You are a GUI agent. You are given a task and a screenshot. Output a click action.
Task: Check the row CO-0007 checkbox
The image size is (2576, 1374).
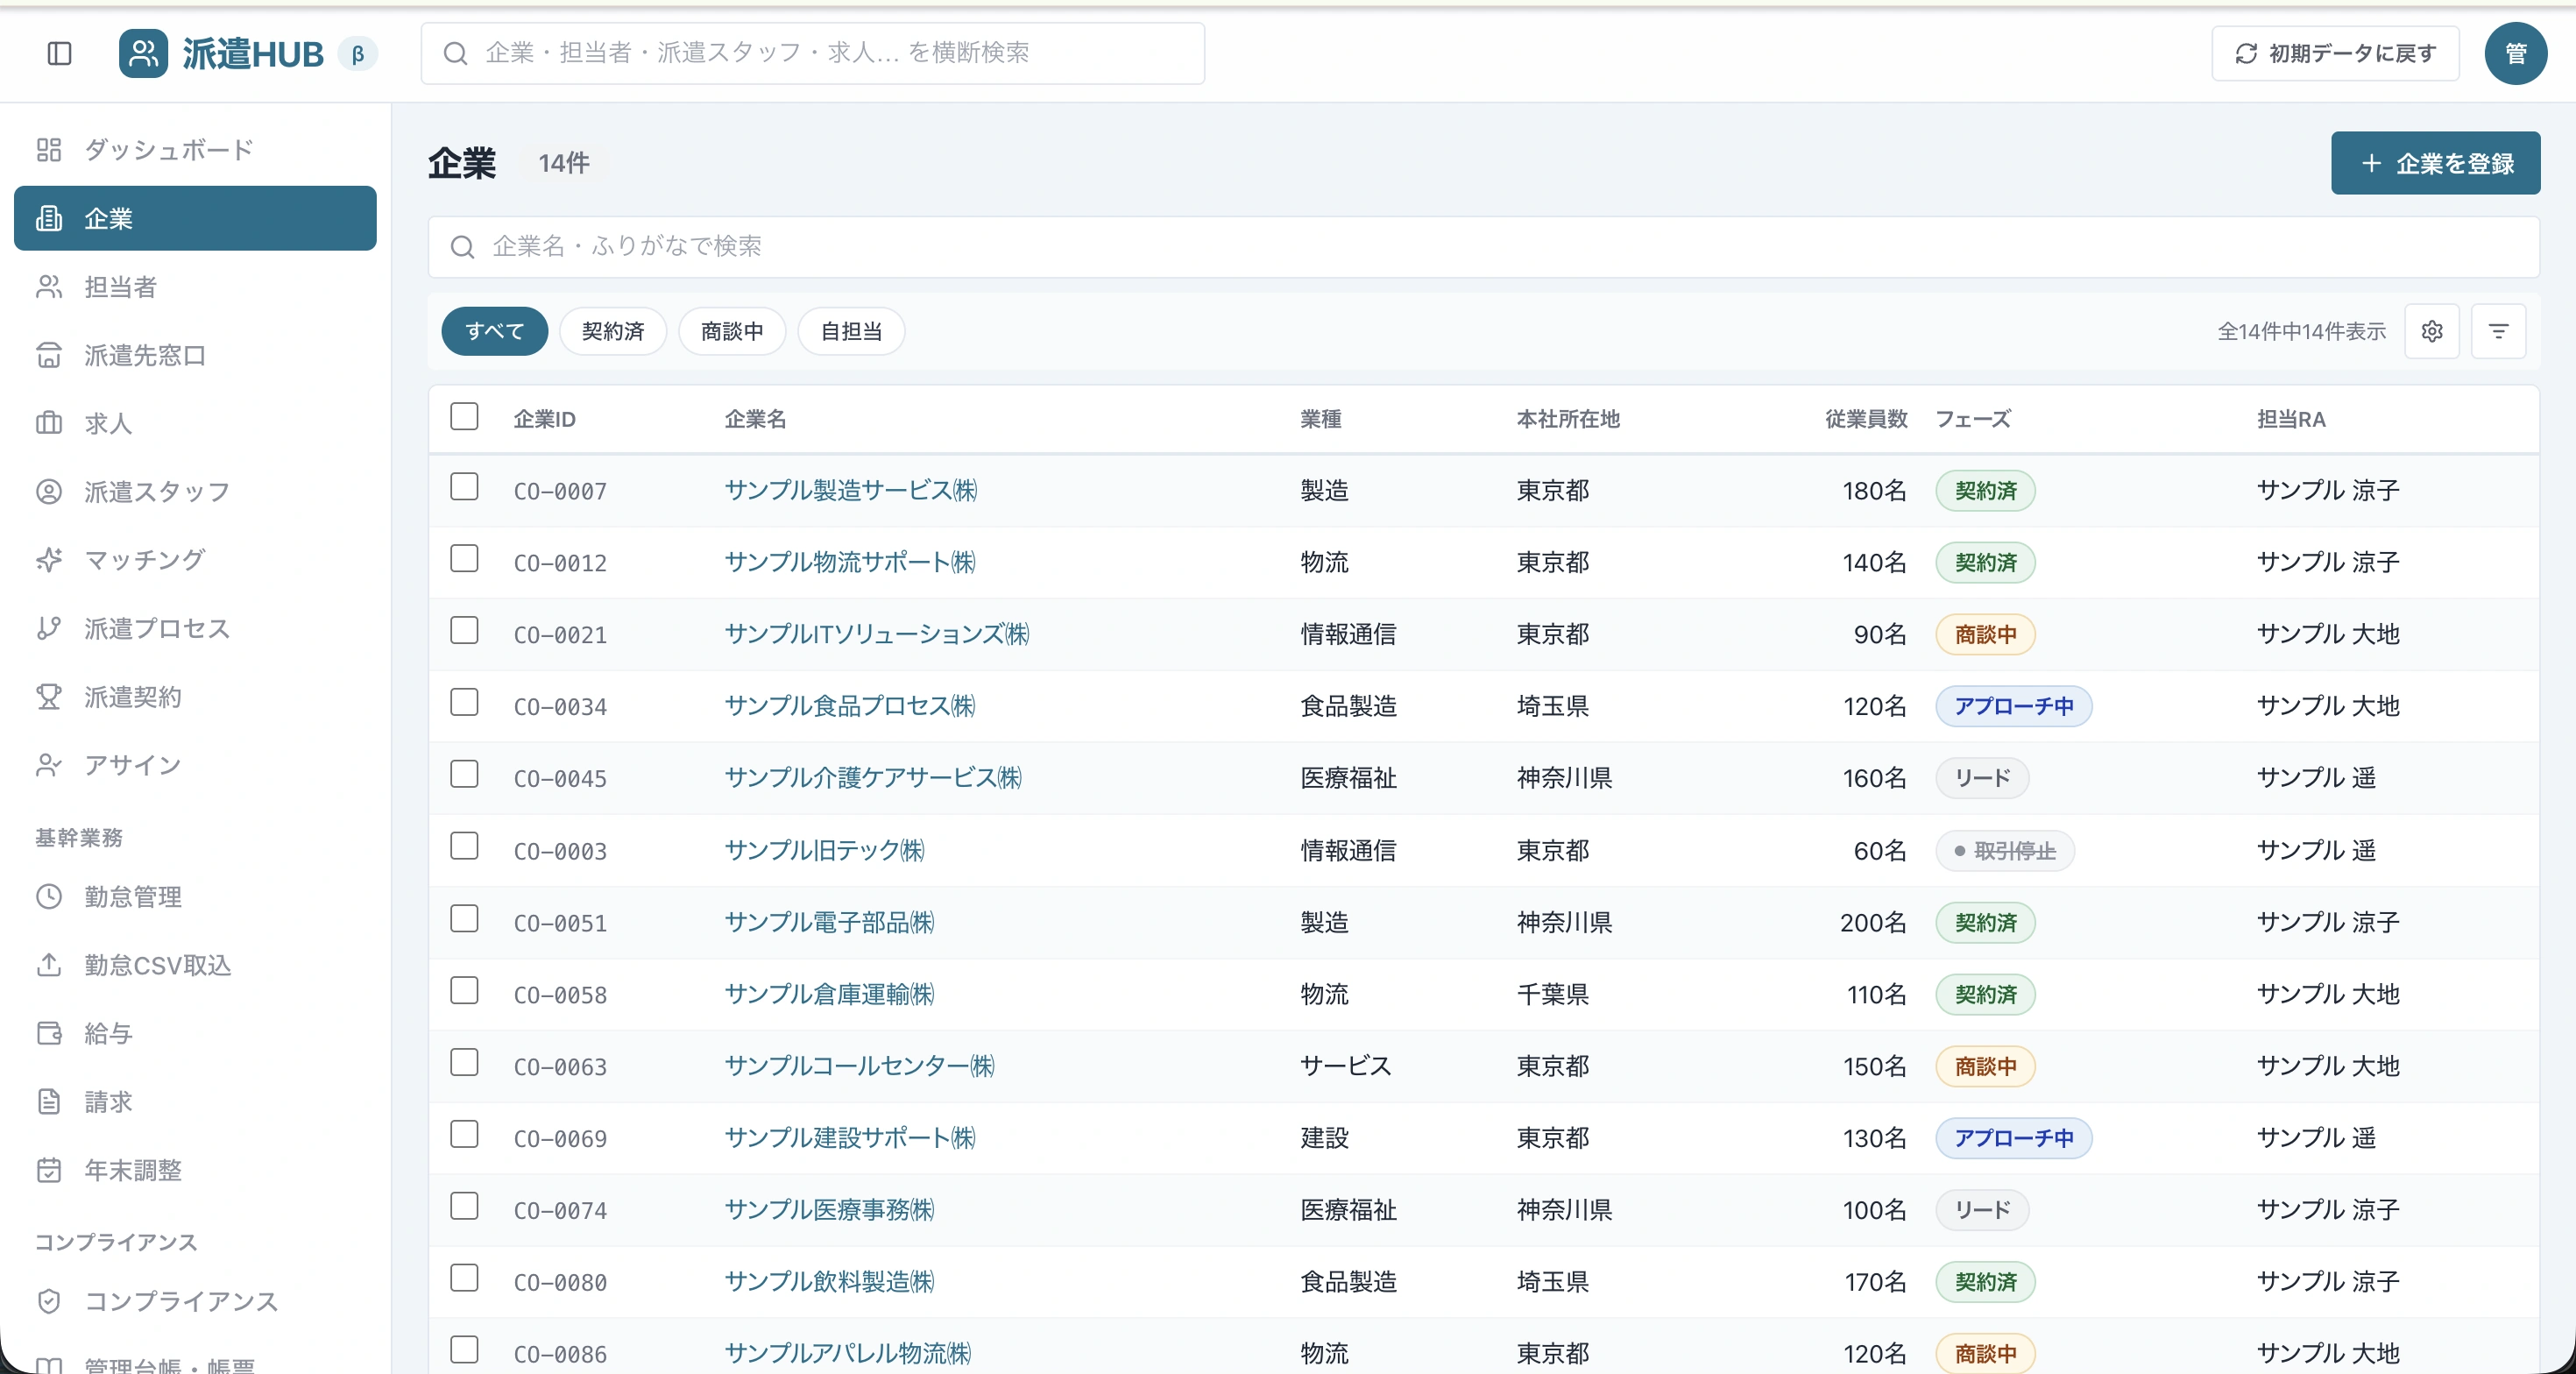click(464, 487)
